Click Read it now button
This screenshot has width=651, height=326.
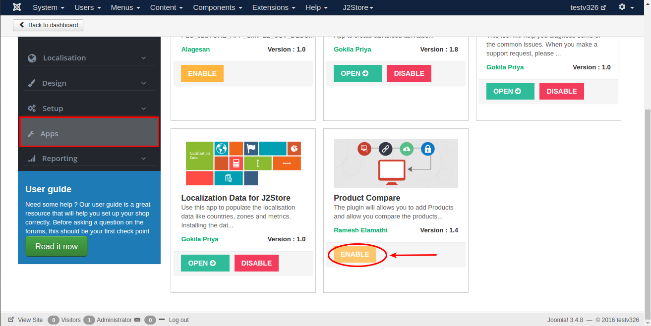[57, 246]
